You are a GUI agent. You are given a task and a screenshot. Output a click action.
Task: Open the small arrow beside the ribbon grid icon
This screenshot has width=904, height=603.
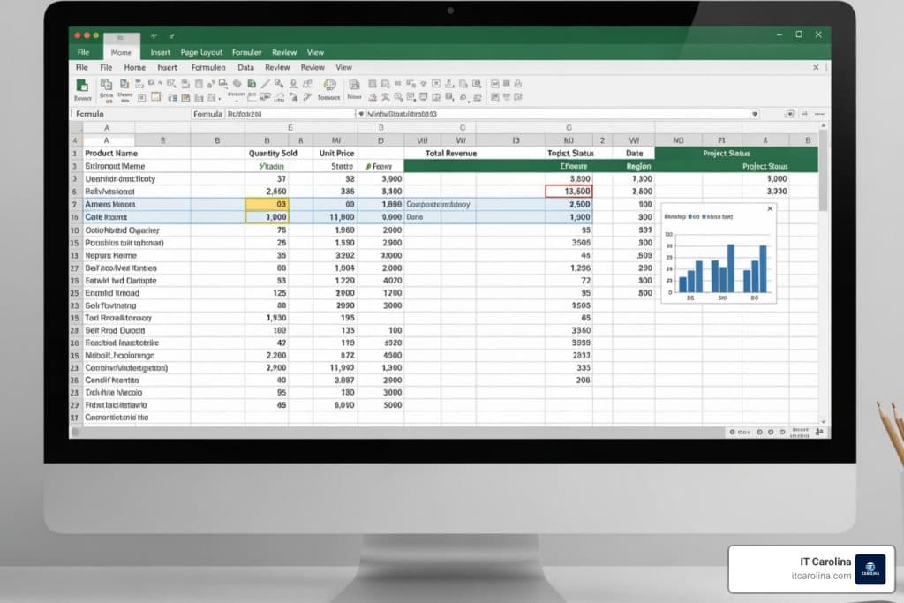point(220,99)
